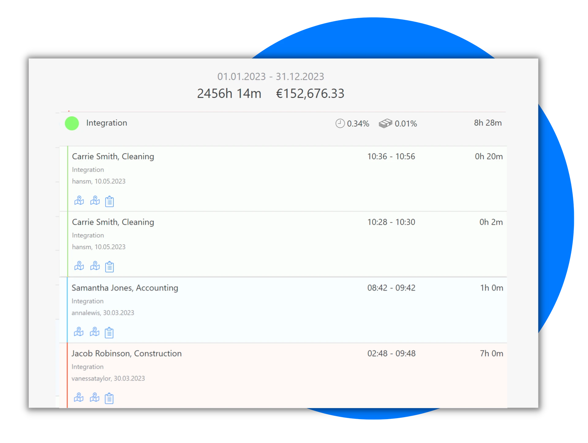Click the second map icon on Jacob Robinson's row
This screenshot has width=588, height=443.
95,398
